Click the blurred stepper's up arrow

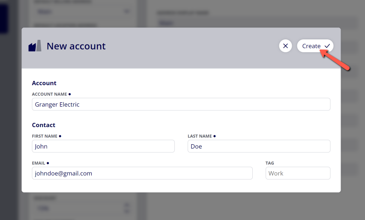127,205
